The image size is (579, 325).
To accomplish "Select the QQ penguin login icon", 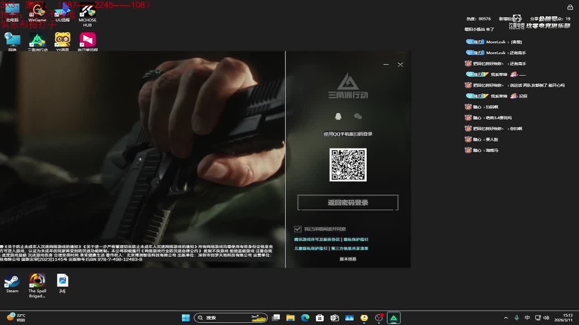I will [338, 116].
